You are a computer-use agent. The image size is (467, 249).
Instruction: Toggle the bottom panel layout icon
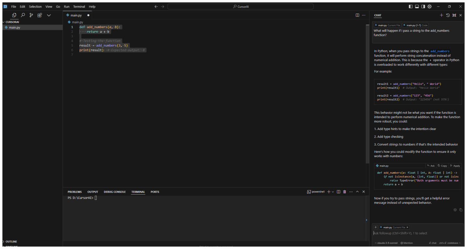(x=417, y=6)
